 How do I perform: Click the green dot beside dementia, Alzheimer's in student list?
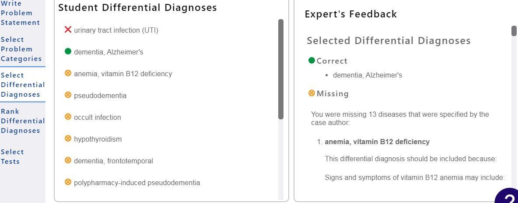[68, 51]
